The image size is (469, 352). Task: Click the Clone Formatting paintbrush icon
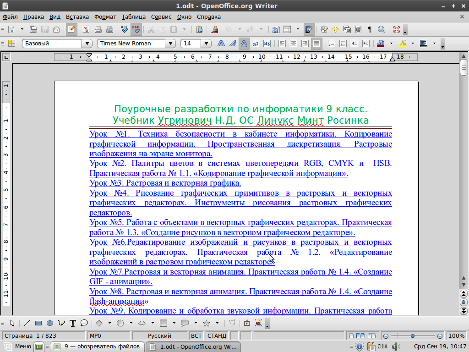[x=214, y=29]
